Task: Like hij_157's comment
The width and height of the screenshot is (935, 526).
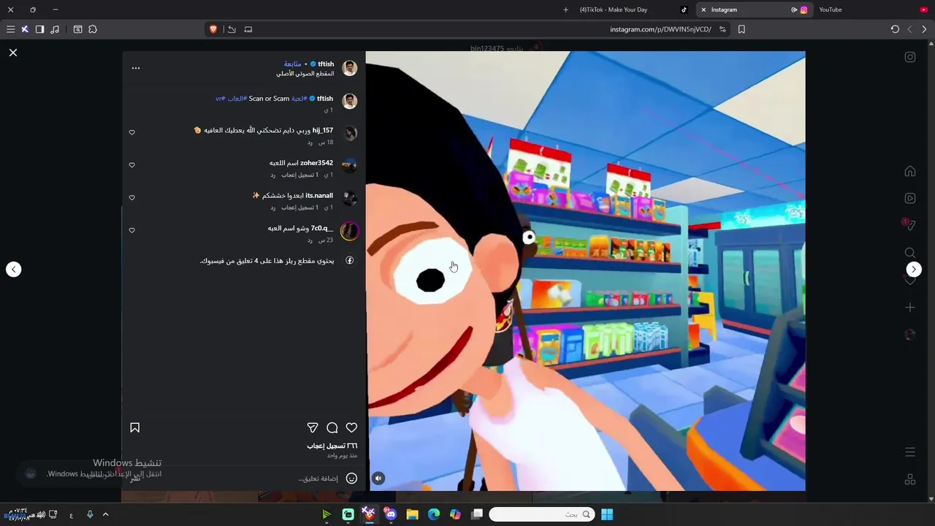Action: point(132,132)
